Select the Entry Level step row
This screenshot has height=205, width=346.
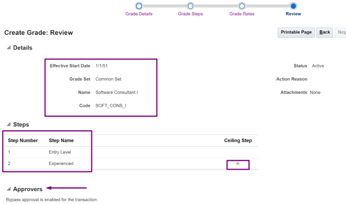[60, 152]
